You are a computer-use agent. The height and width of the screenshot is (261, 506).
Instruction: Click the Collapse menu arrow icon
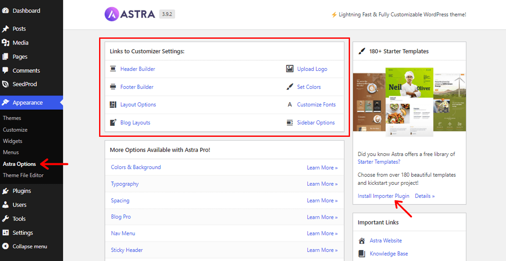click(5, 246)
